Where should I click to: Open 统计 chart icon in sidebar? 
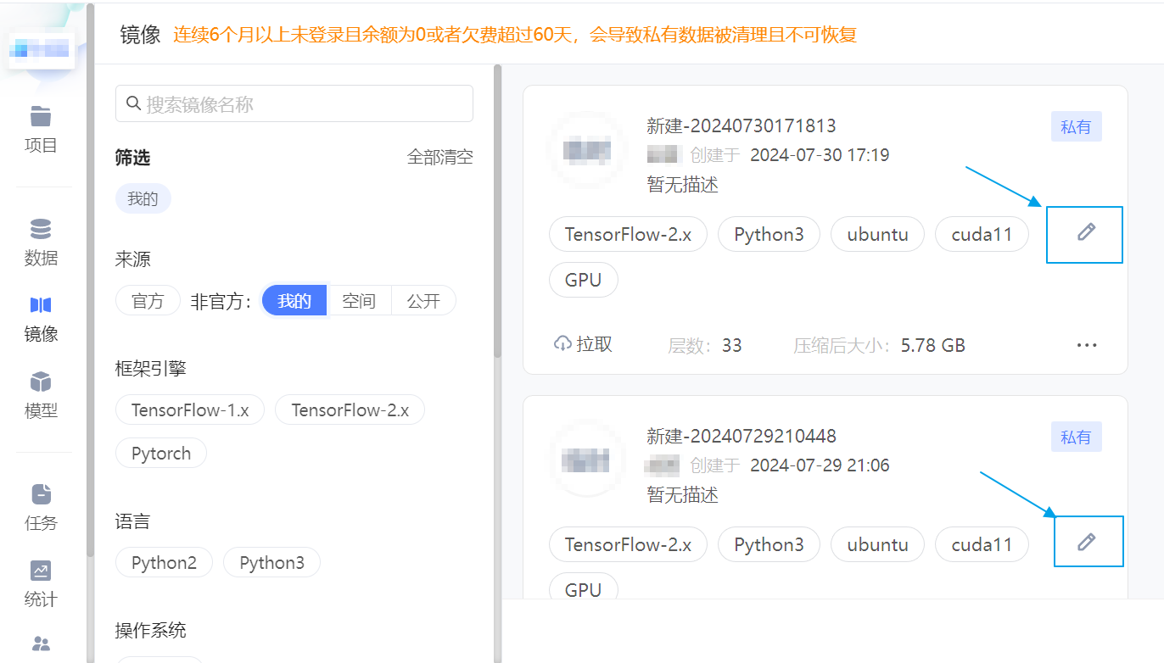41,571
